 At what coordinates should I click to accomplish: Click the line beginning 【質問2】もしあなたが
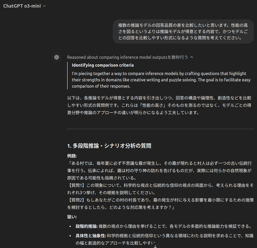160,204
